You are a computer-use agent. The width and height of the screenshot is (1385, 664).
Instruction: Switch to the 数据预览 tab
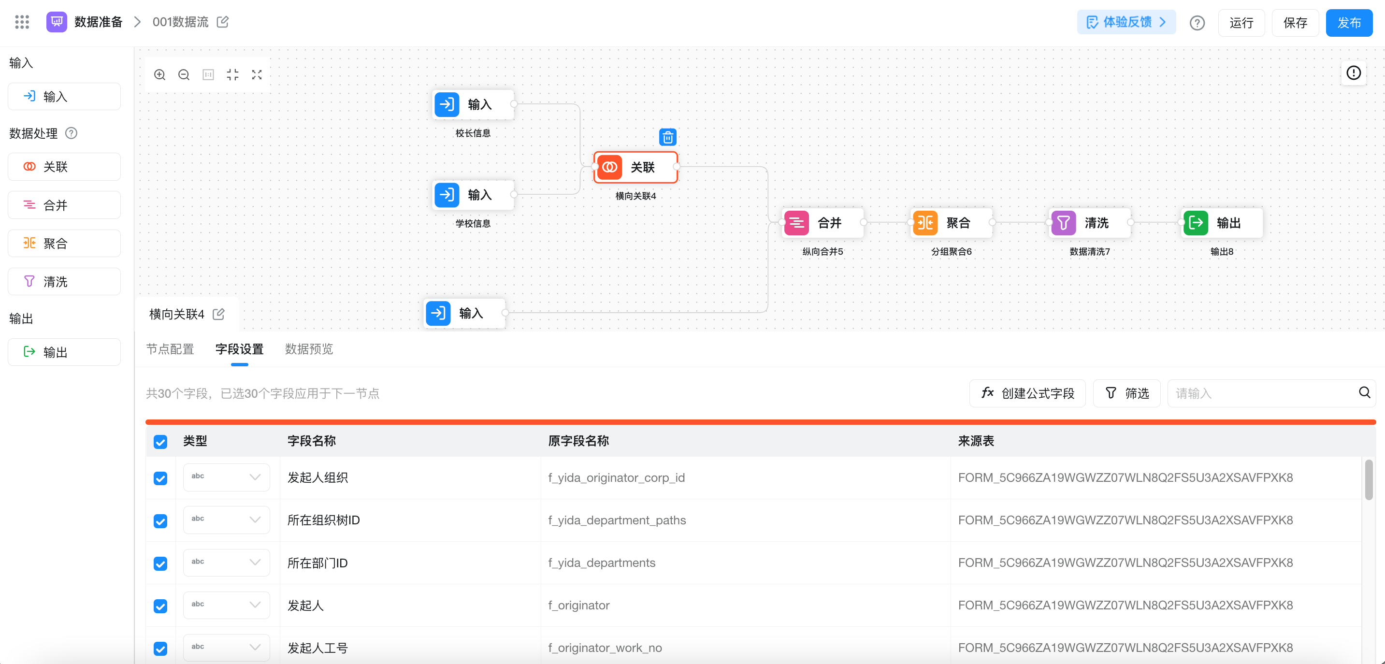[x=309, y=349]
